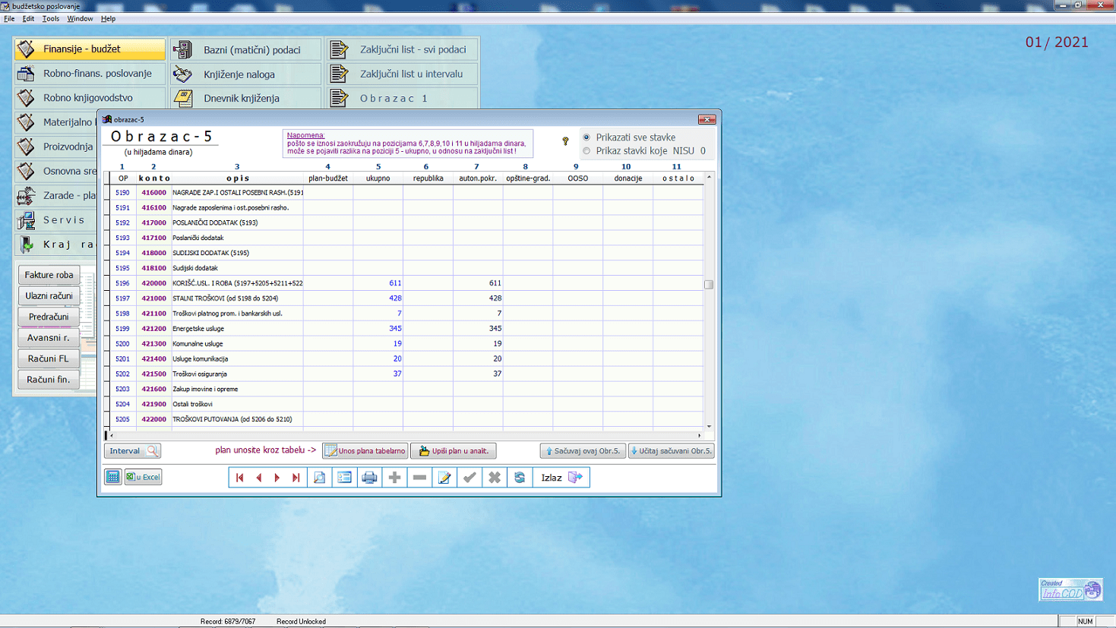Click the Avansni r. button
This screenshot has height=628, width=1116.
click(49, 338)
